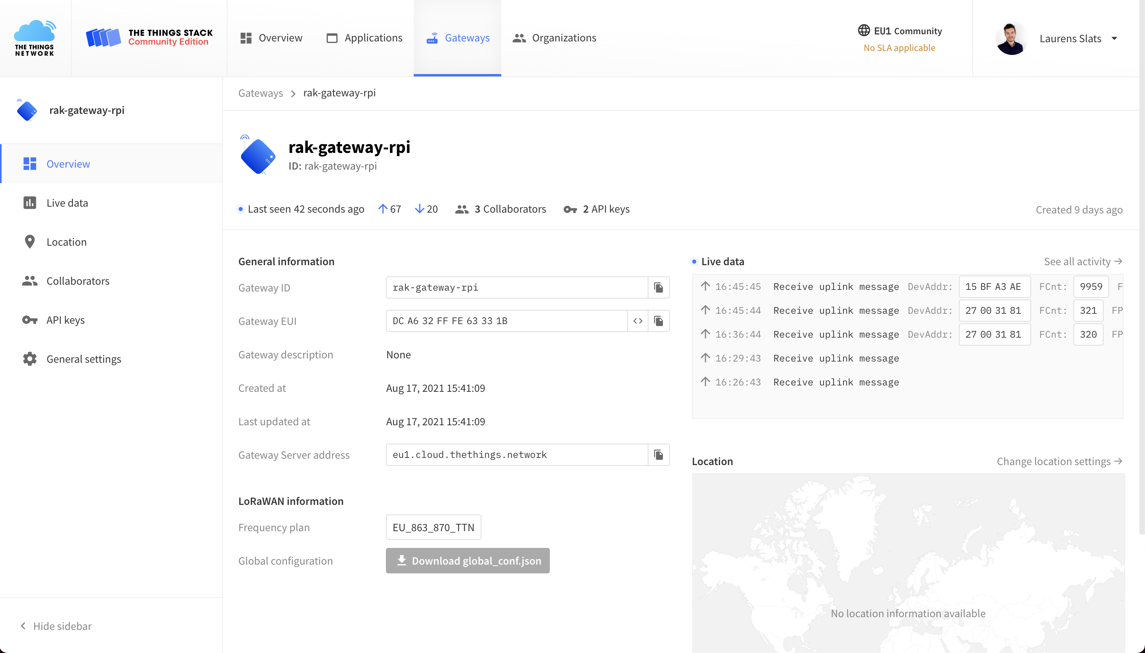This screenshot has width=1145, height=653.
Task: Click the General settings gear icon
Action: click(x=29, y=359)
